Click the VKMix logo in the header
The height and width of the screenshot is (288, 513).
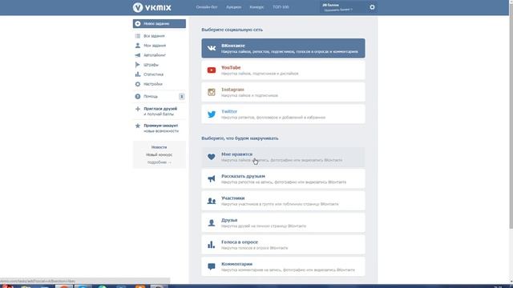151,7
